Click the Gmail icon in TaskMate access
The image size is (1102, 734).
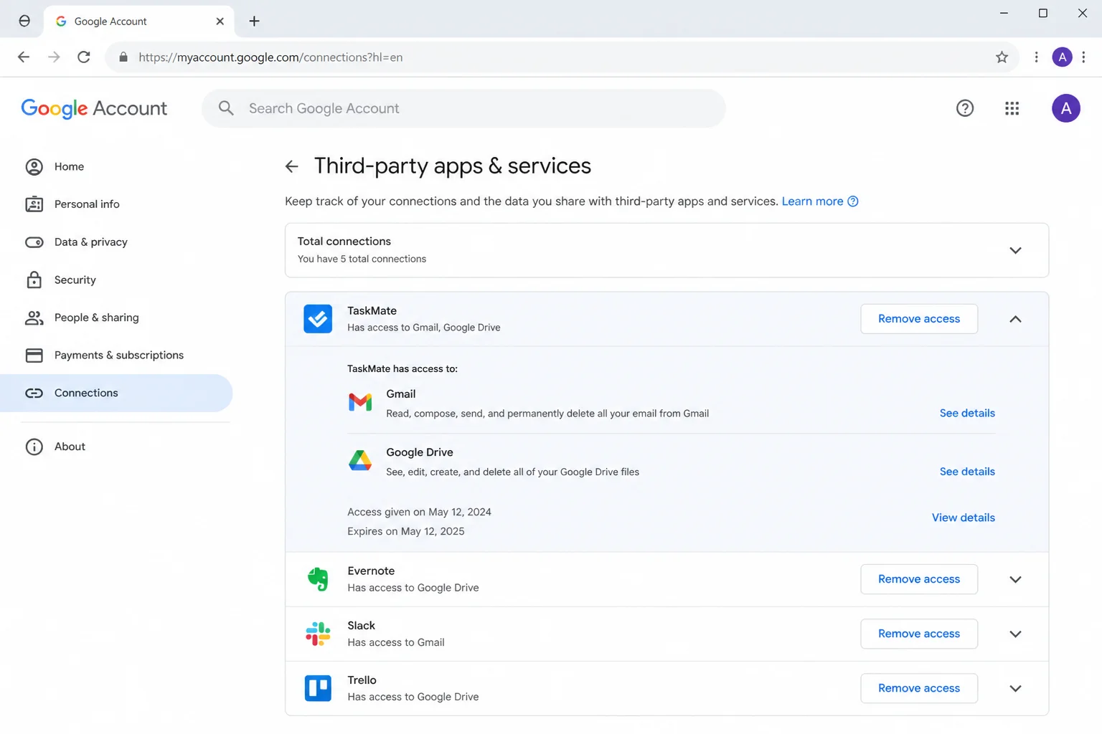[360, 402]
